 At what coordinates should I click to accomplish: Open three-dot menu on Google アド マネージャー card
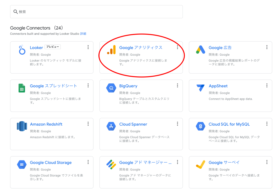tap(177, 162)
